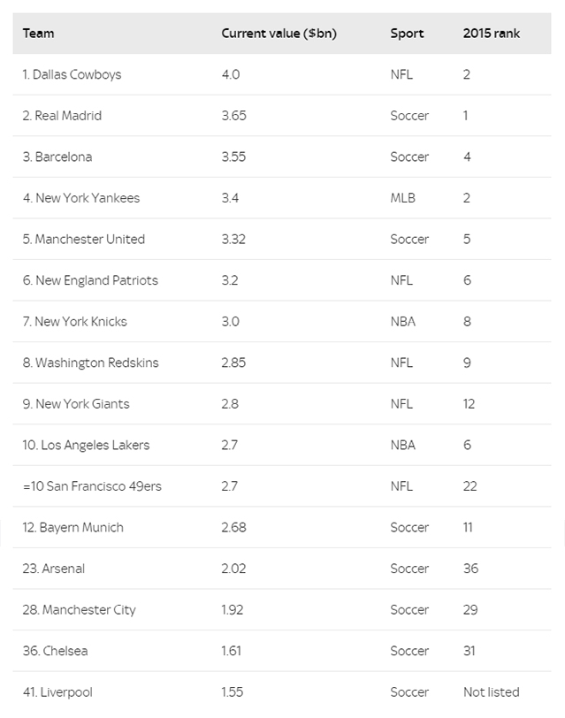
Task: Select Bayern Munich in the list
Action: [73, 528]
